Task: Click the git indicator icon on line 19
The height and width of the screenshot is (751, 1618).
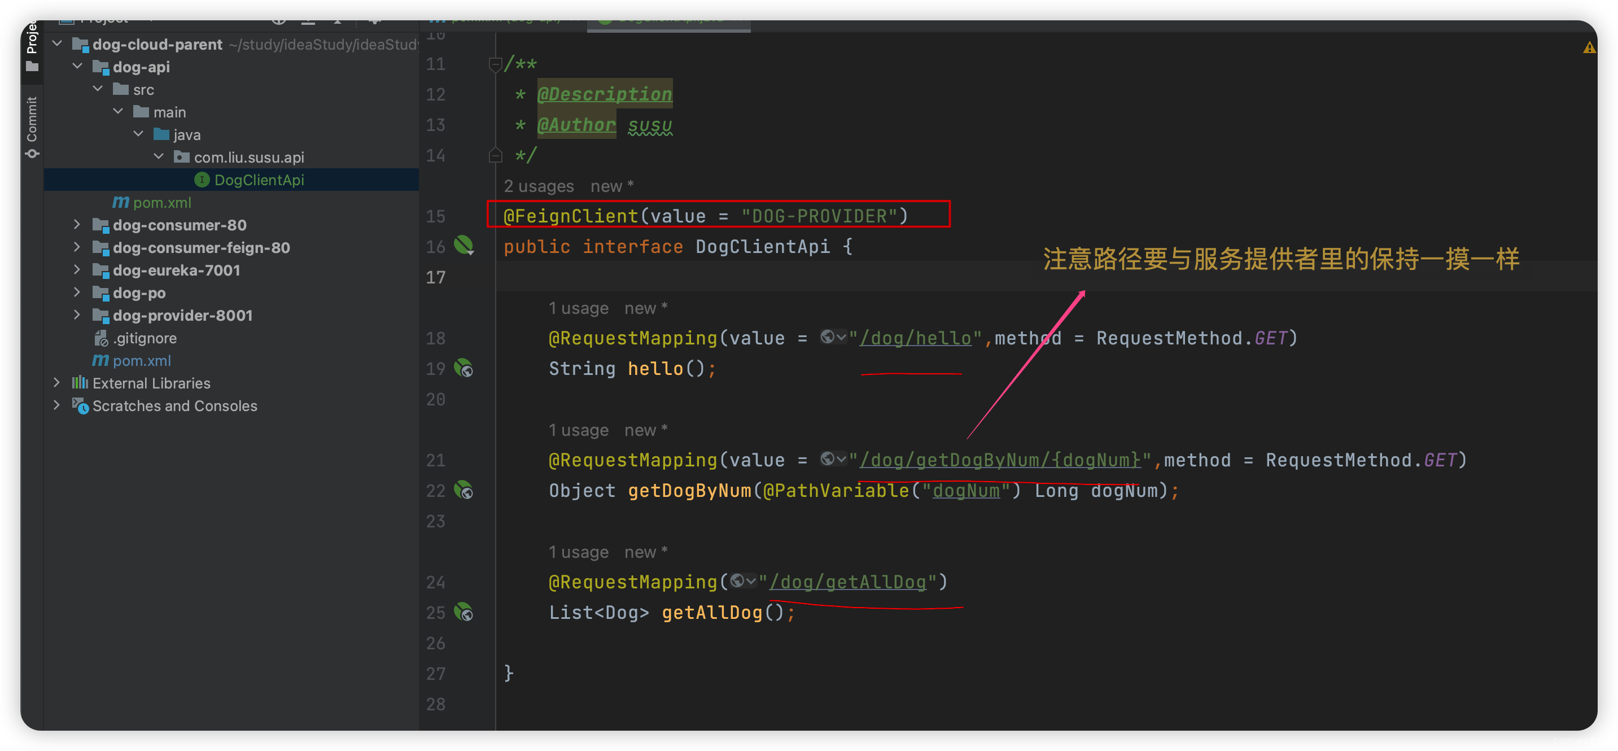Action: (467, 367)
